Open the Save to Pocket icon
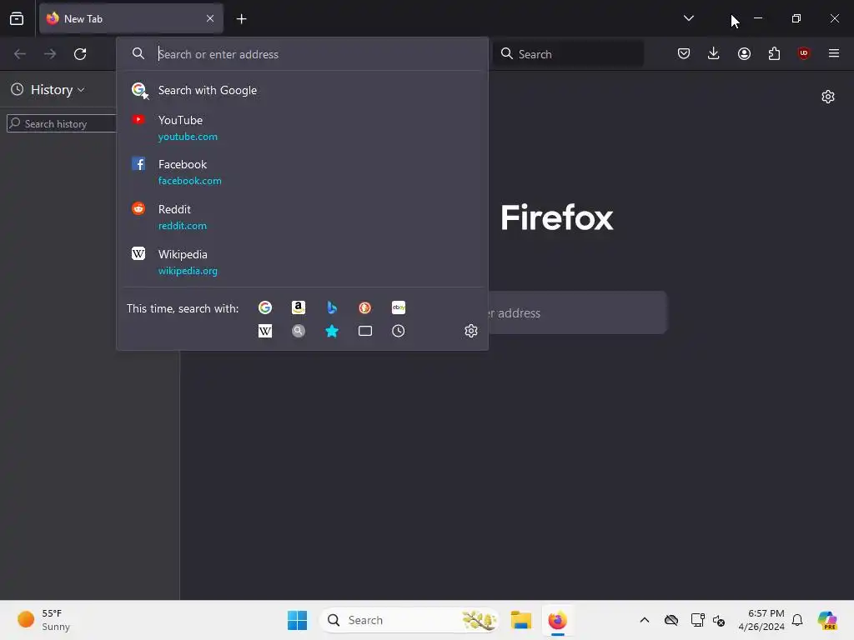 (x=684, y=53)
